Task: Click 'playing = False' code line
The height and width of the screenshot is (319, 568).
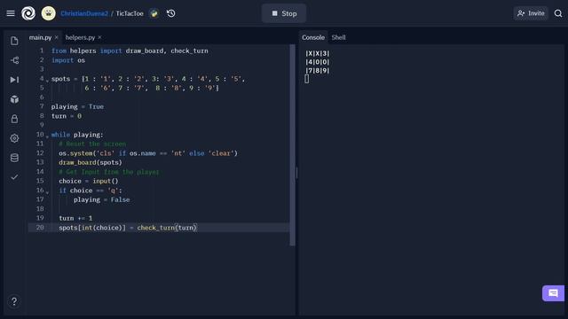Action: (101, 199)
